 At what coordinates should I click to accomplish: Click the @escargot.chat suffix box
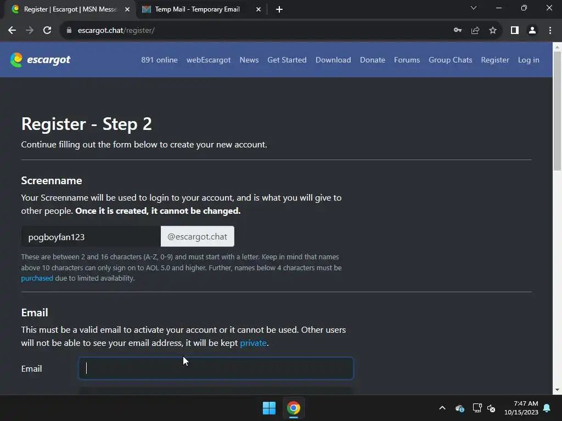click(x=198, y=237)
